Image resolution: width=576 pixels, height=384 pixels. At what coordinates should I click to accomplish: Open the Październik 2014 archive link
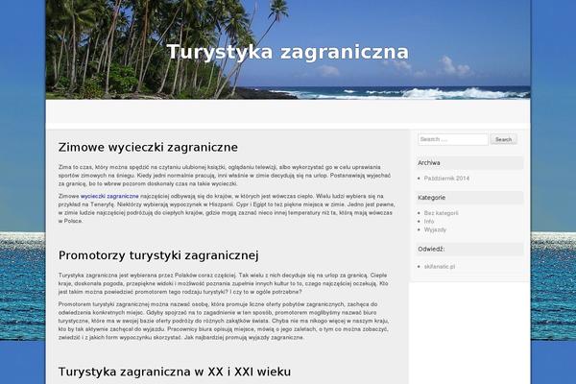click(x=446, y=179)
